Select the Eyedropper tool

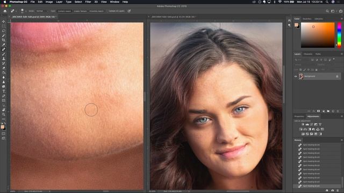4,44
